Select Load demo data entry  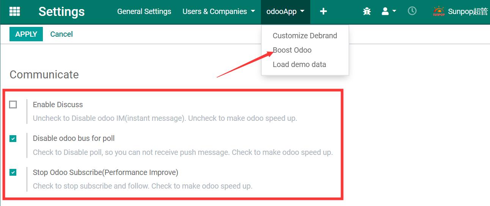[299, 64]
